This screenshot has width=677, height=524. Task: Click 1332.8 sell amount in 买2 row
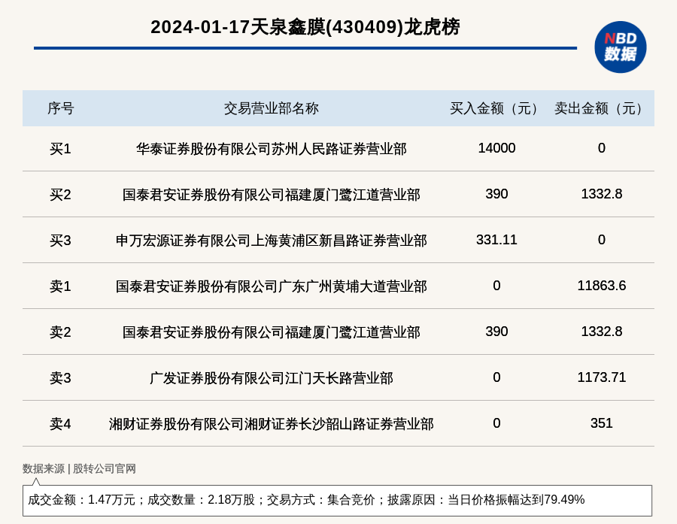(602, 194)
